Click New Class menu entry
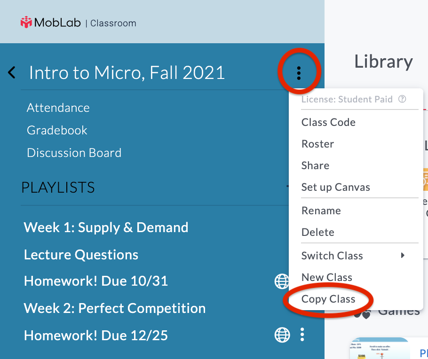Screen dimensions: 428x359 click(x=326, y=277)
